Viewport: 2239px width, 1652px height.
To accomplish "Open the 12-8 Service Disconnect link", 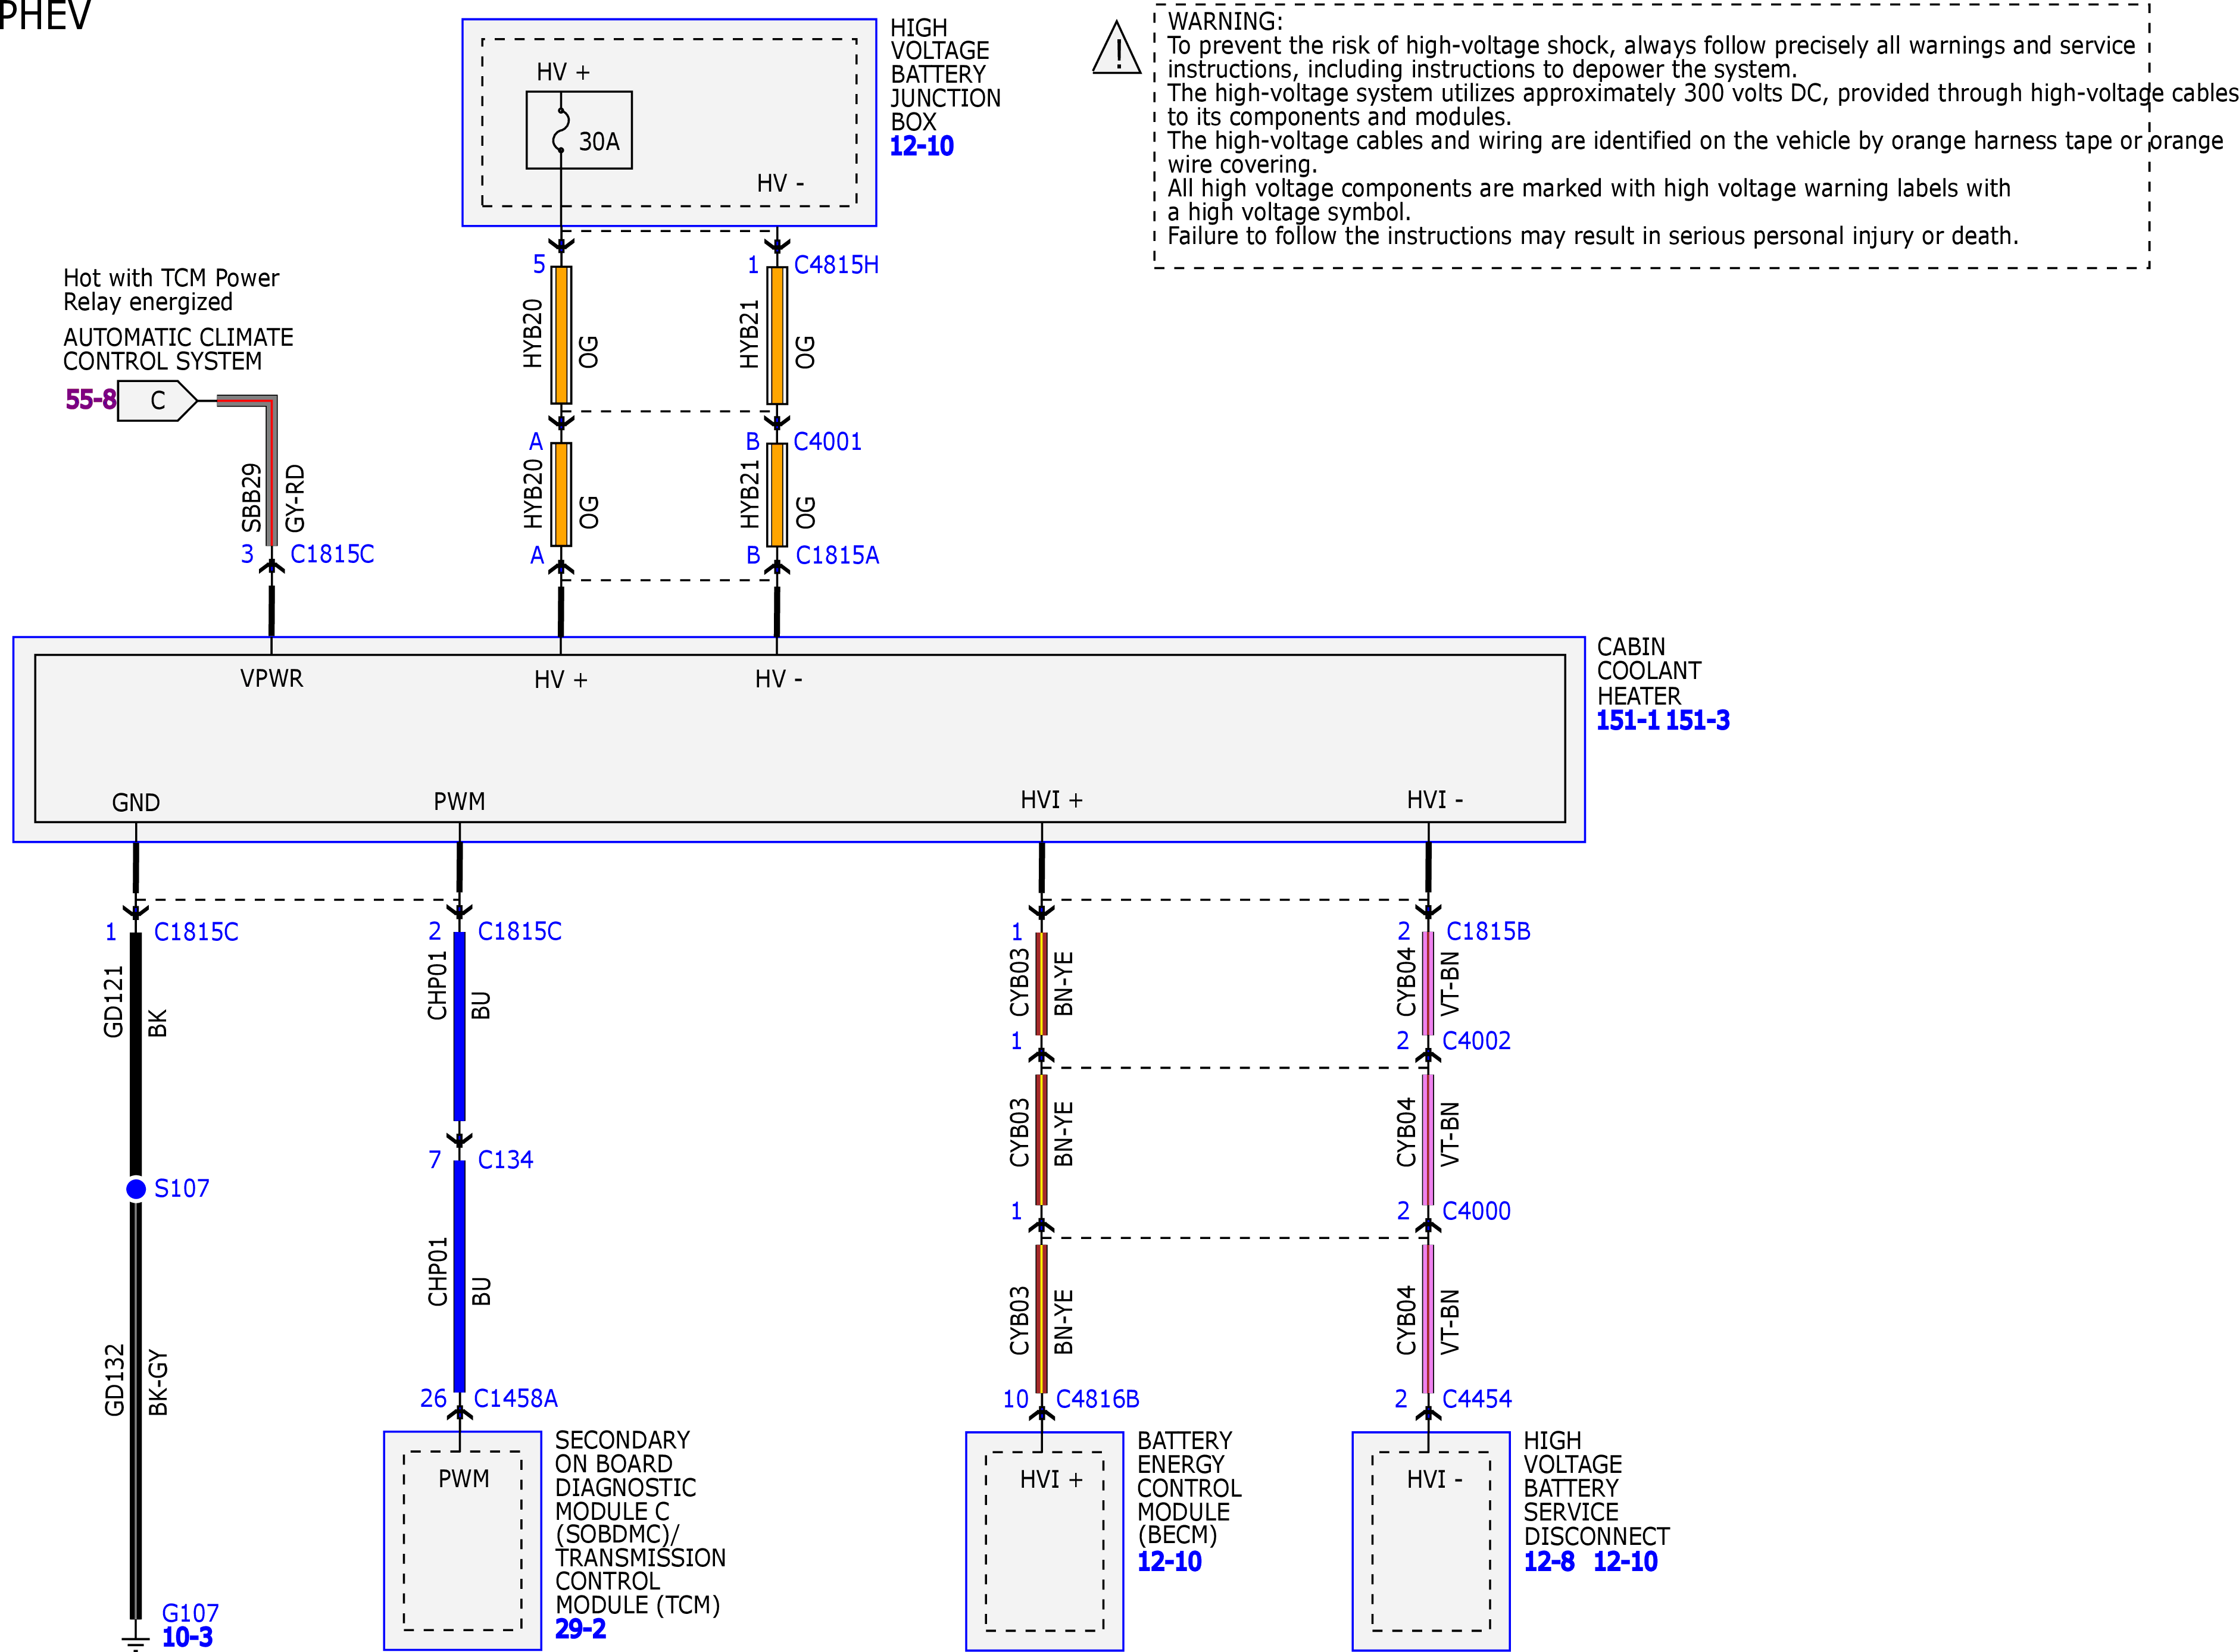I will (x=1548, y=1562).
